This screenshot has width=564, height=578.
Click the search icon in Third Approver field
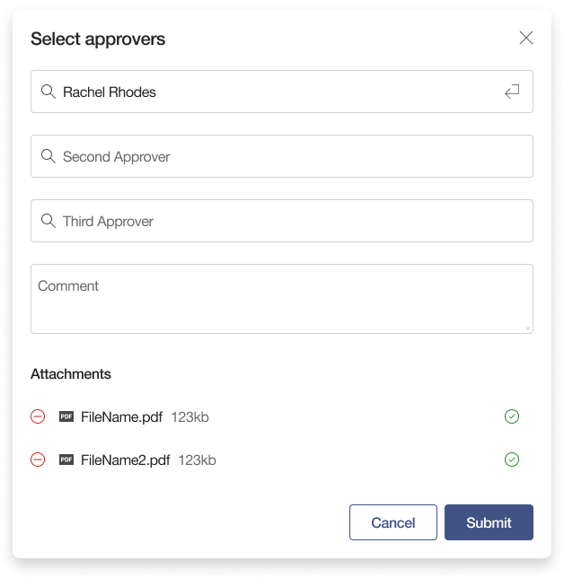pos(48,221)
